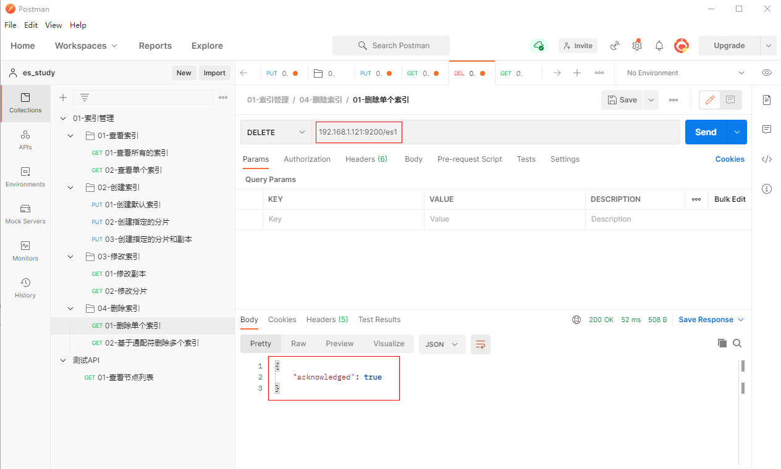Click the code snippet icon in right sidebar
781x469 pixels.
click(x=767, y=159)
